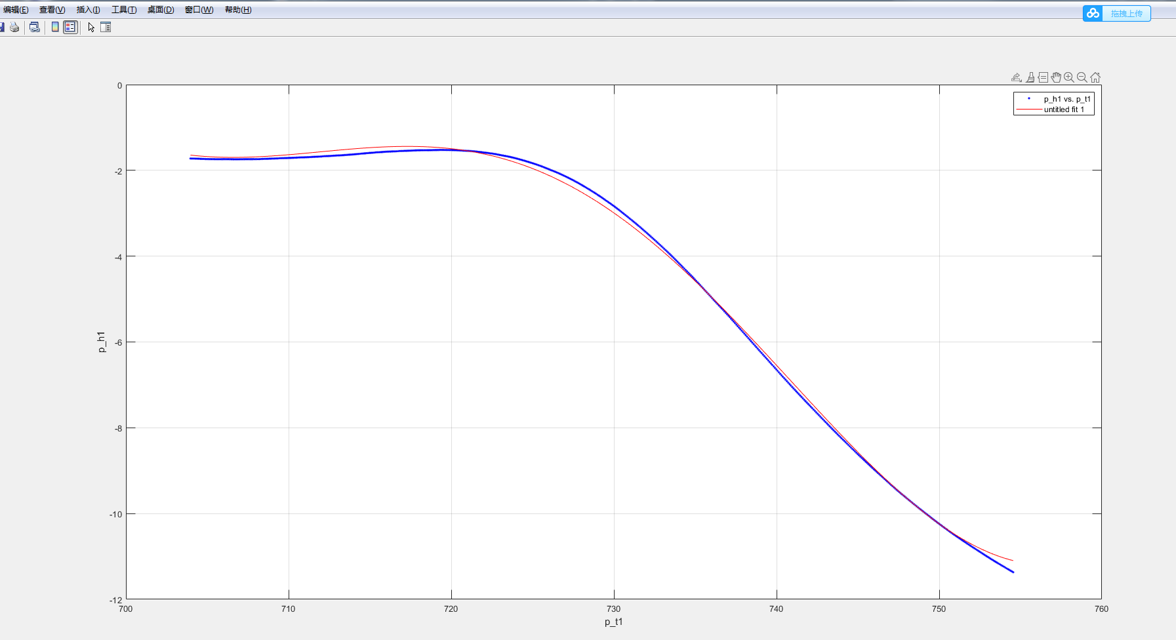Click the save figure icon
This screenshot has width=1176, height=640.
tap(2, 27)
